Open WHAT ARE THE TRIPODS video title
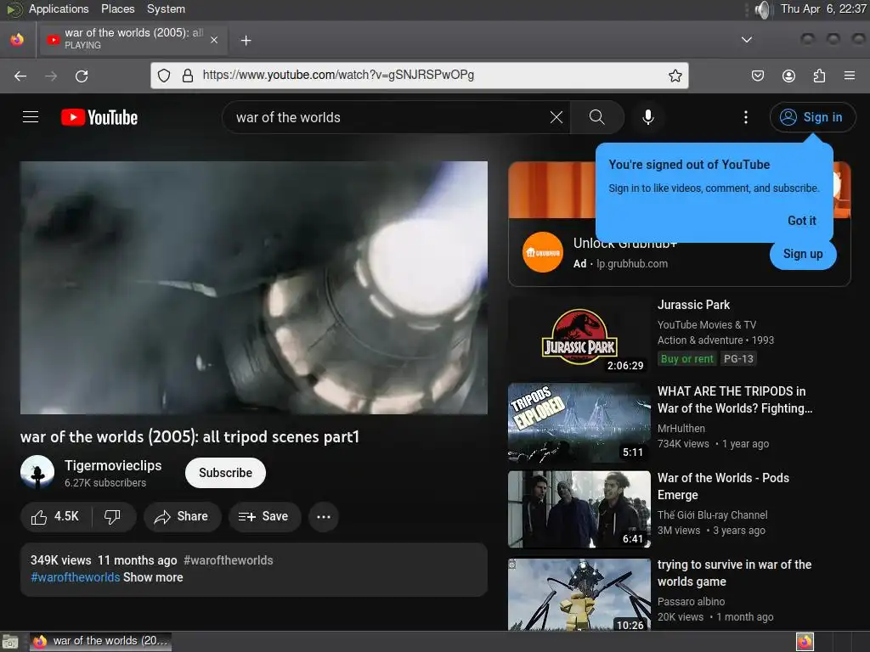This screenshot has width=870, height=652. point(735,400)
